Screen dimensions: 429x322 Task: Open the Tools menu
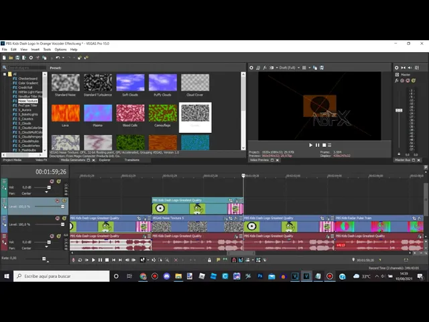click(47, 50)
